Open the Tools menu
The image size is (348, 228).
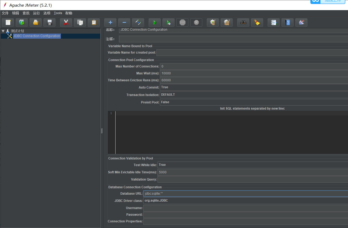click(58, 13)
